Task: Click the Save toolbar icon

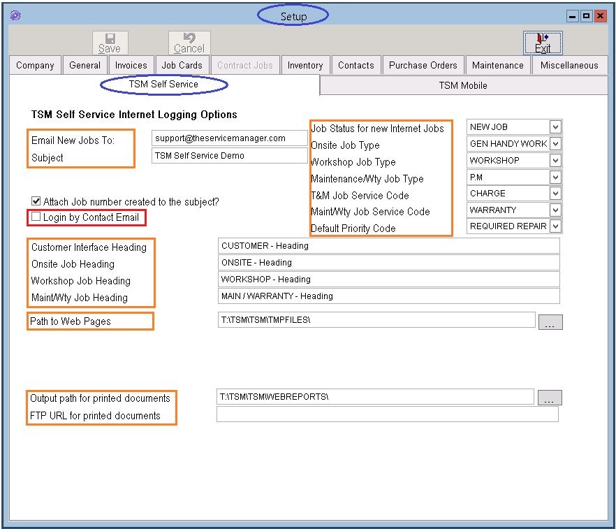Action: [110, 39]
